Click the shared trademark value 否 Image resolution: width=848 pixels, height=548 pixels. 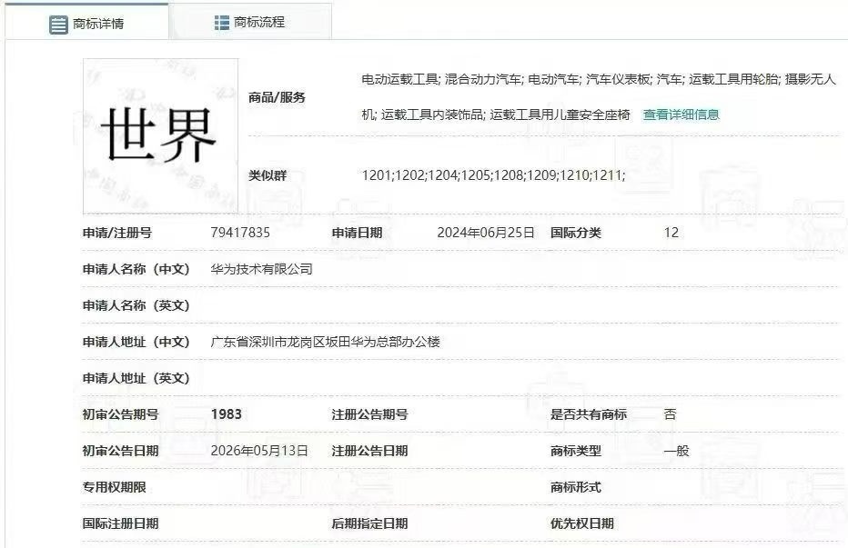[x=670, y=414]
